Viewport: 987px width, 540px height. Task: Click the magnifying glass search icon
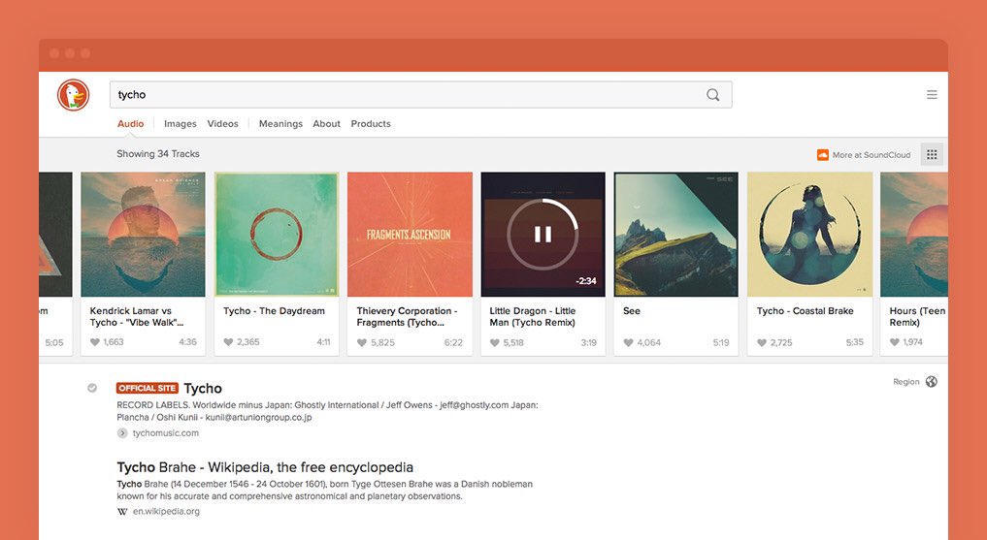(x=712, y=95)
